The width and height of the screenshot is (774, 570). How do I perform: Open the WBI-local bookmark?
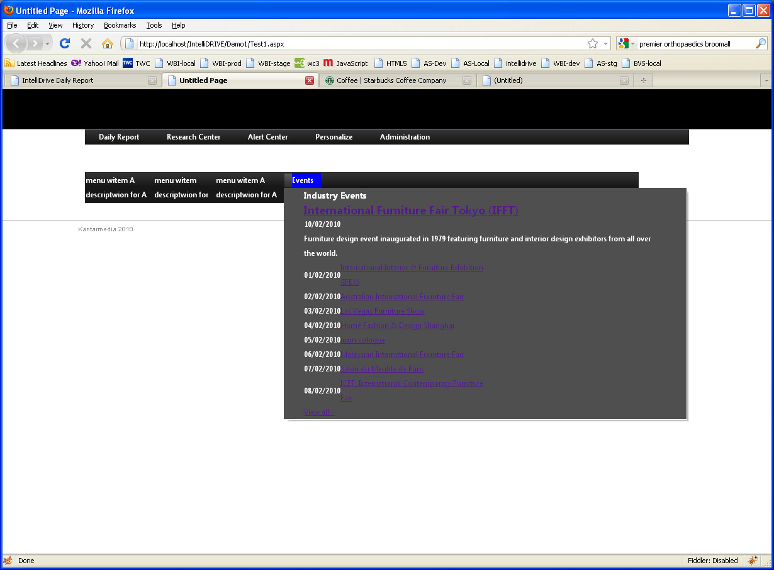[176, 63]
